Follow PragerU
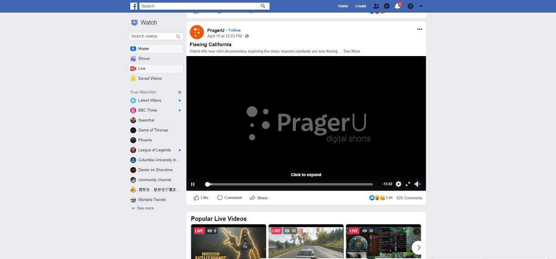 (x=235, y=30)
